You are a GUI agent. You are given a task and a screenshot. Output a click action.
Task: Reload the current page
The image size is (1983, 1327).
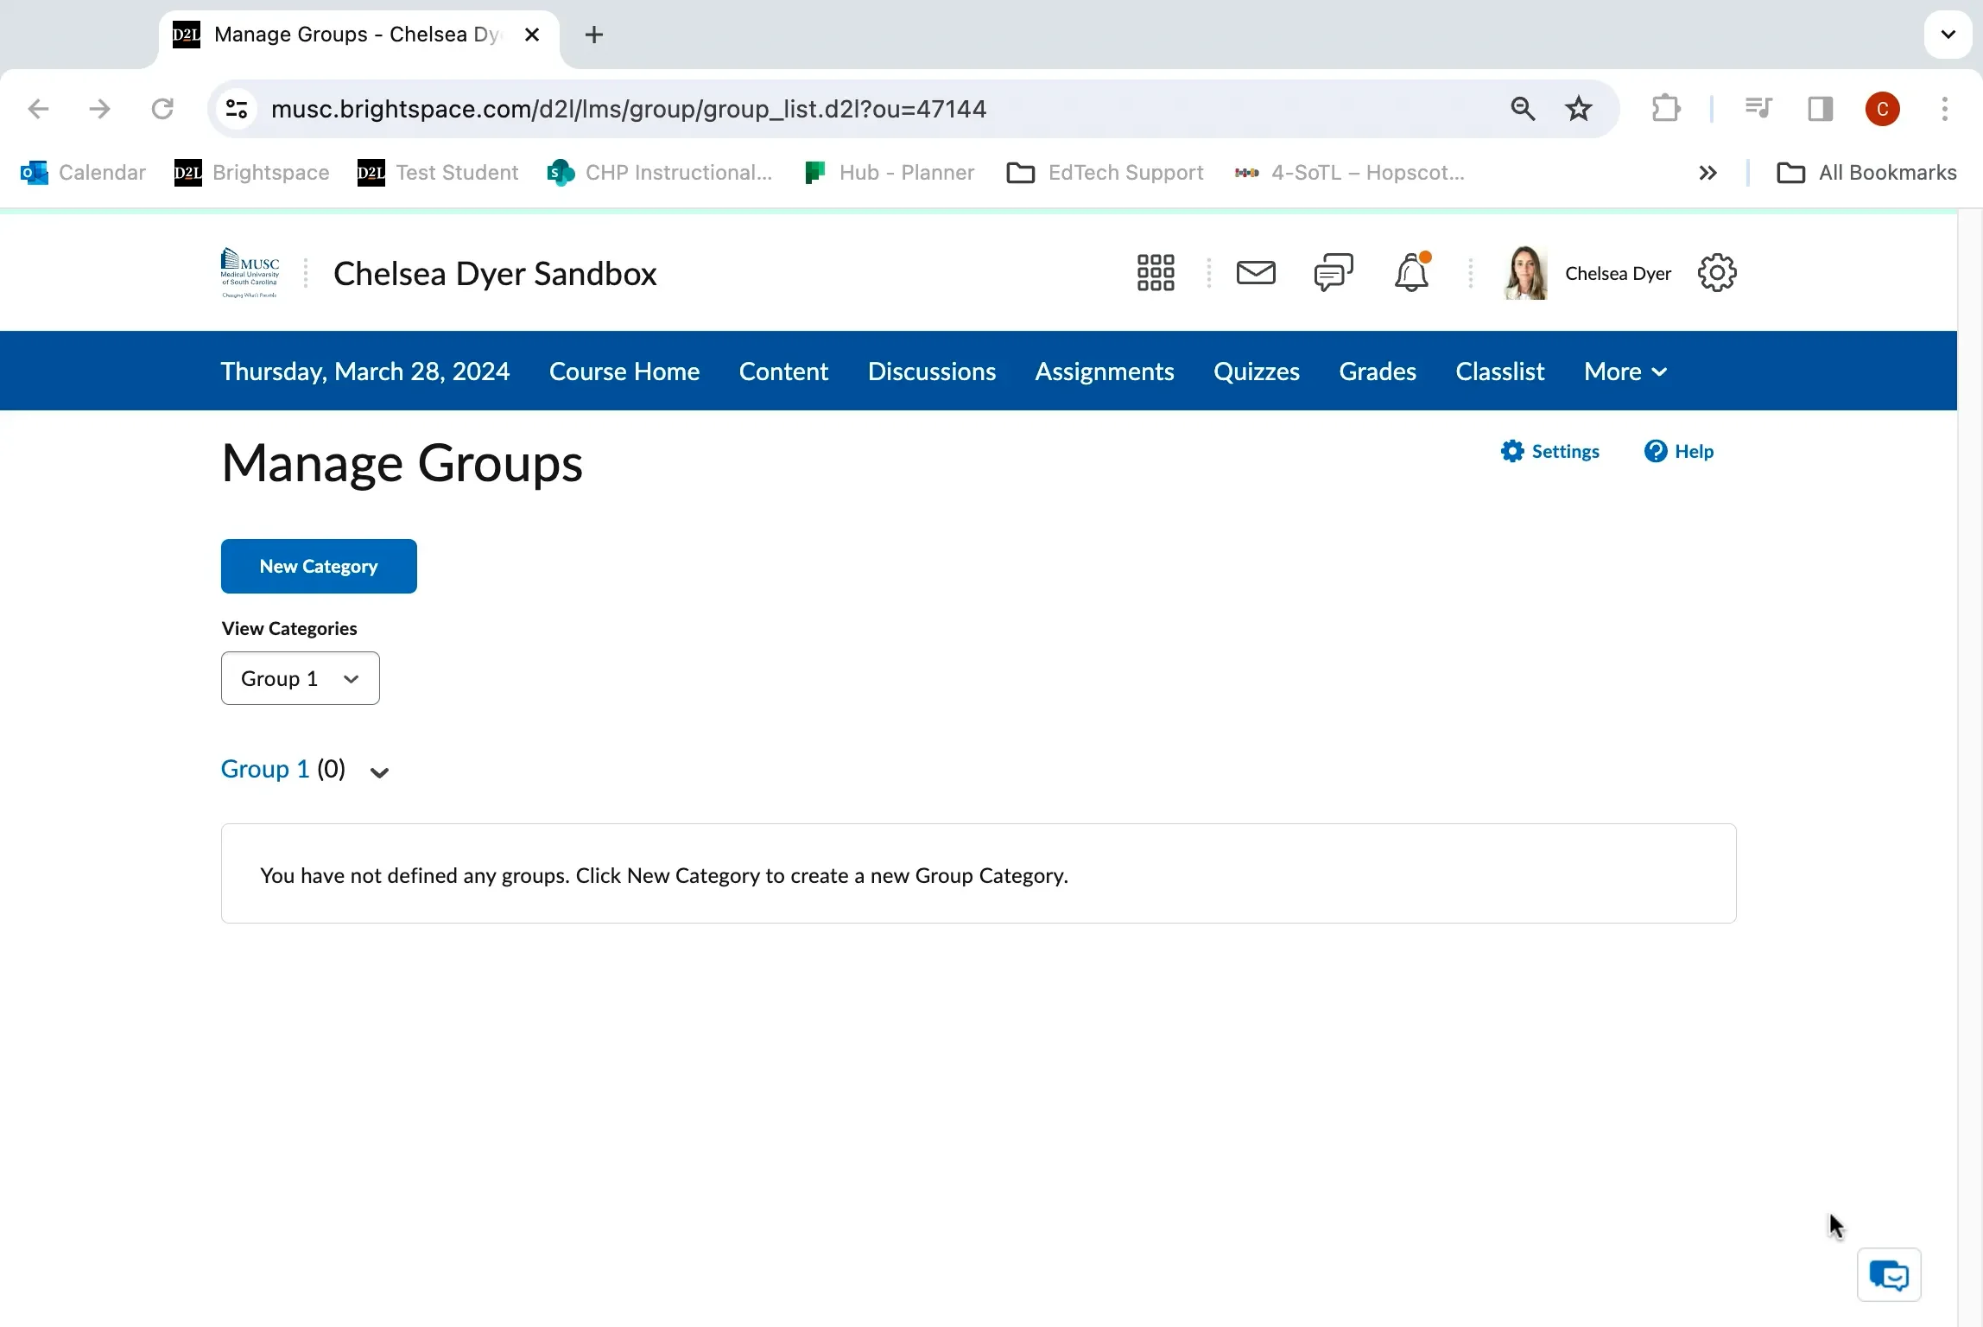(x=162, y=108)
